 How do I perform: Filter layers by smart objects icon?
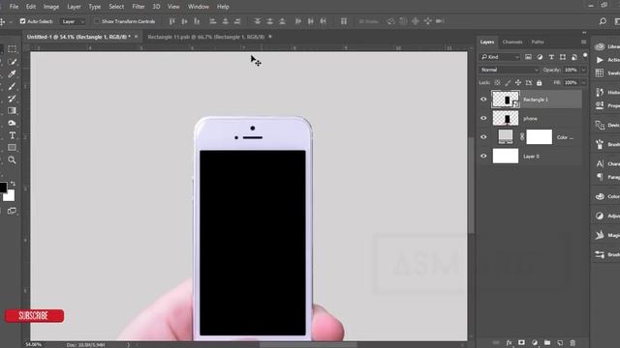574,57
